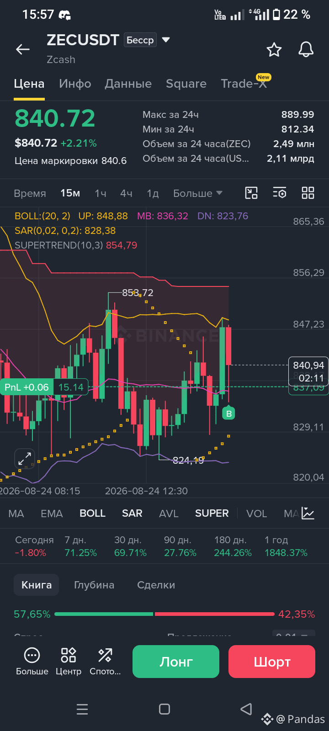Tap the 15.14 position size tag
Viewport: 329px width, 731px height.
pyautogui.click(x=71, y=387)
